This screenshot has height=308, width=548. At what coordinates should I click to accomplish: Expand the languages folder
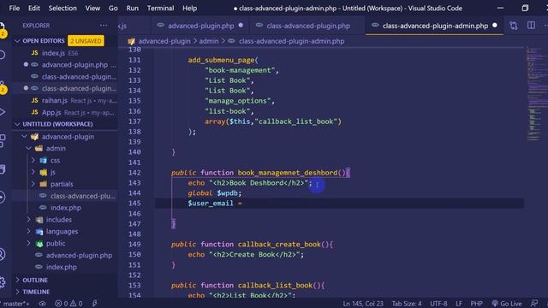(28, 232)
